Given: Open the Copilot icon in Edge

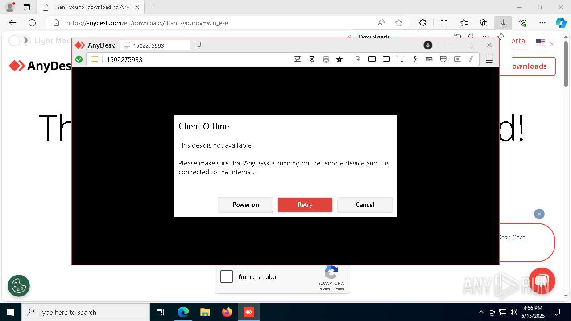Looking at the screenshot, I should 561,23.
